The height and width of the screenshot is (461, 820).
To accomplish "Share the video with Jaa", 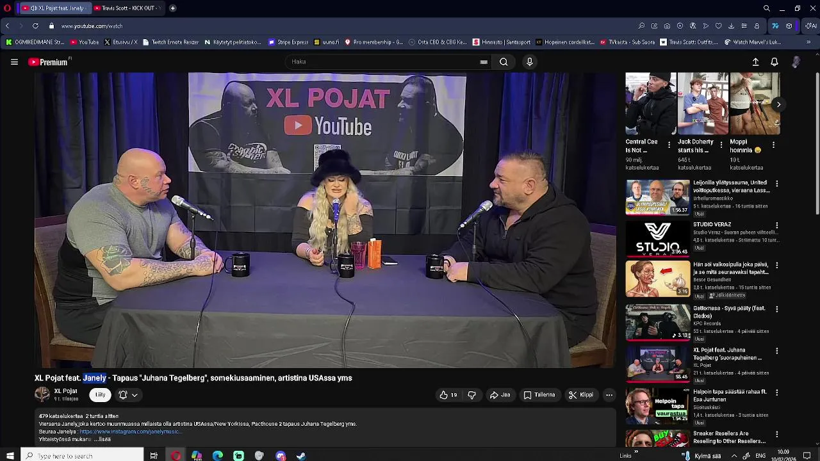I will (500, 395).
